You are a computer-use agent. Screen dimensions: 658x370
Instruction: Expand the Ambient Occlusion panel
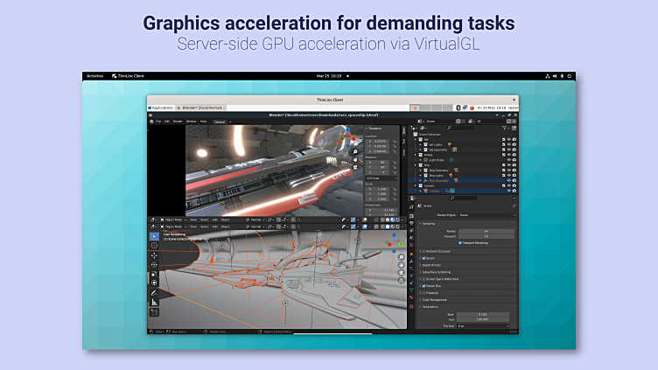[437, 251]
